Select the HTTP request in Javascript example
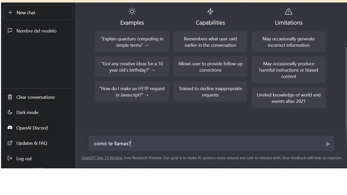 132,91
